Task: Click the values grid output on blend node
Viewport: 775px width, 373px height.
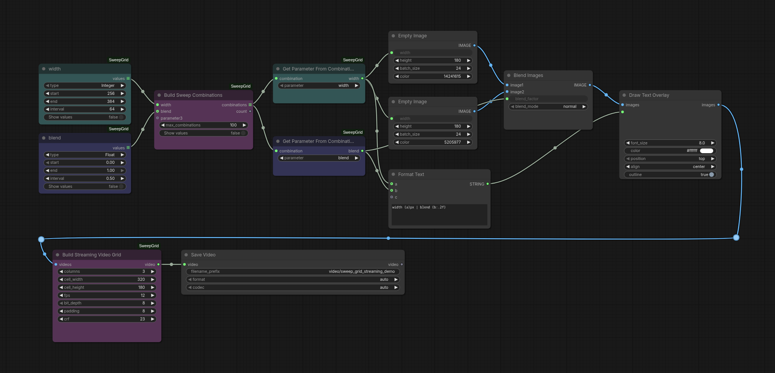Action: pos(128,148)
